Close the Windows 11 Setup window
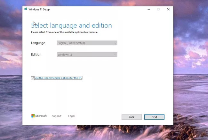The width and height of the screenshot is (208, 140). pyautogui.click(x=168, y=9)
